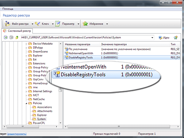This screenshot has width=184, height=138.
Task: Click Параметров: 1 in status bar
Action: (147, 134)
